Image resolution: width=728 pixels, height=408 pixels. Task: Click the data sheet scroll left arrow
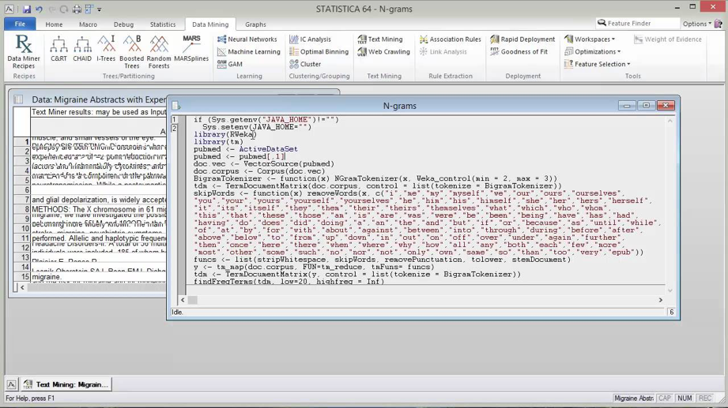pyautogui.click(x=22, y=287)
